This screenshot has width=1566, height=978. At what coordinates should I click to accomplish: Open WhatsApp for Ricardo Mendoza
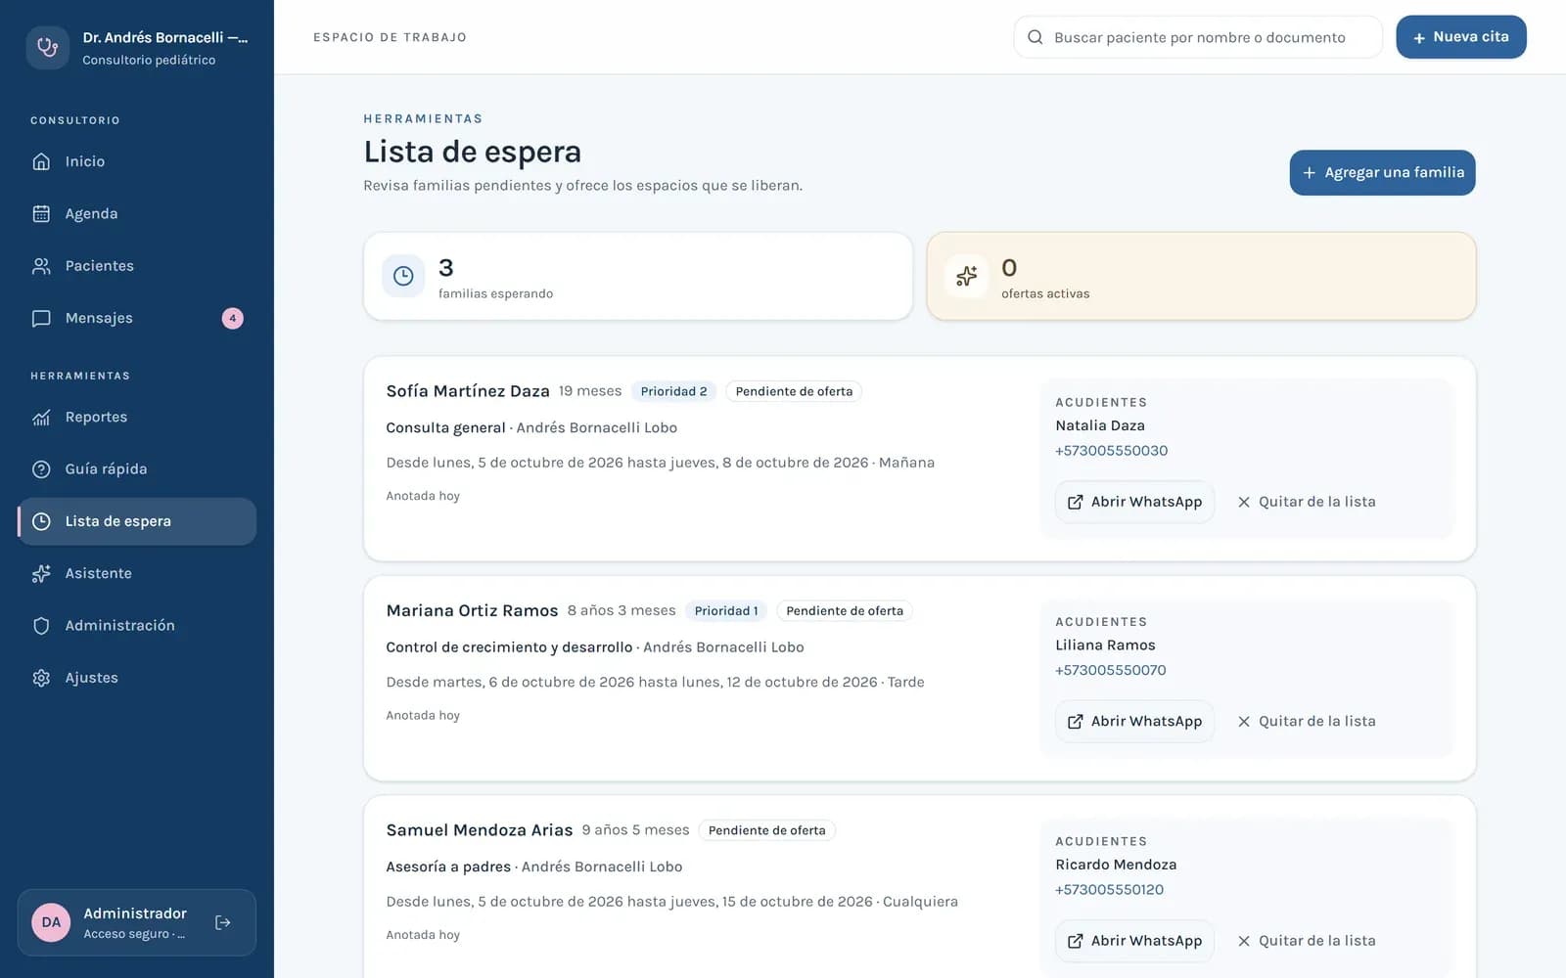1135,941
